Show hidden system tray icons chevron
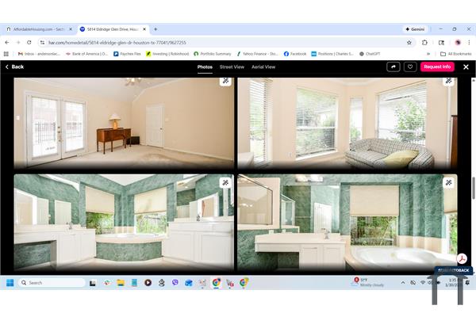476x313 pixels. 403,283
